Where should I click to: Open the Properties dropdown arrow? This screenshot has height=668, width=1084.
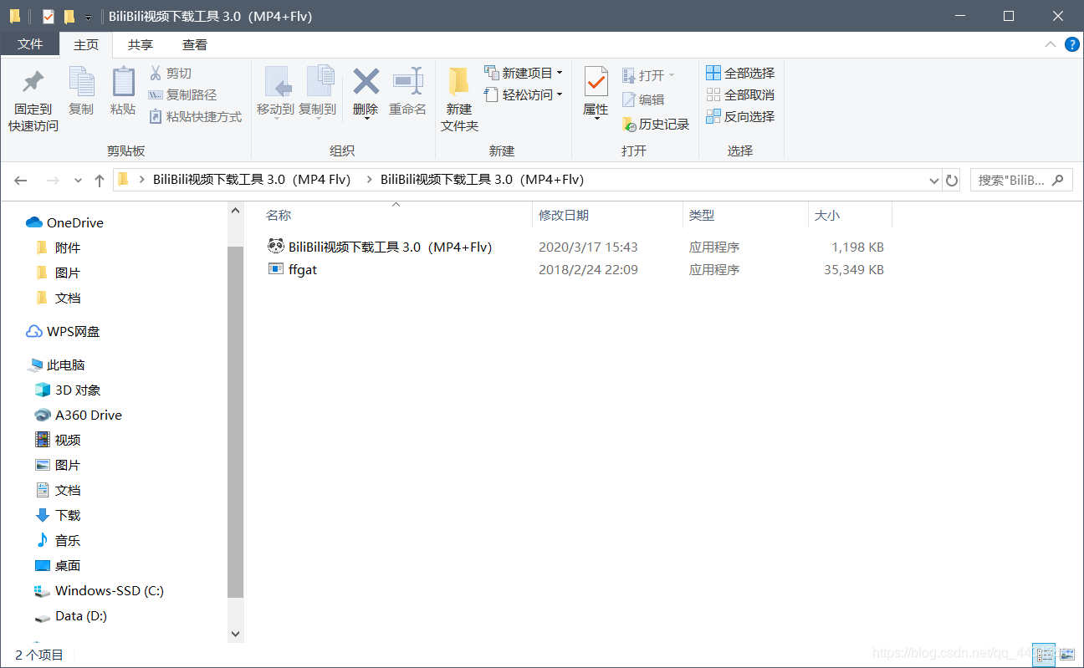(596, 119)
